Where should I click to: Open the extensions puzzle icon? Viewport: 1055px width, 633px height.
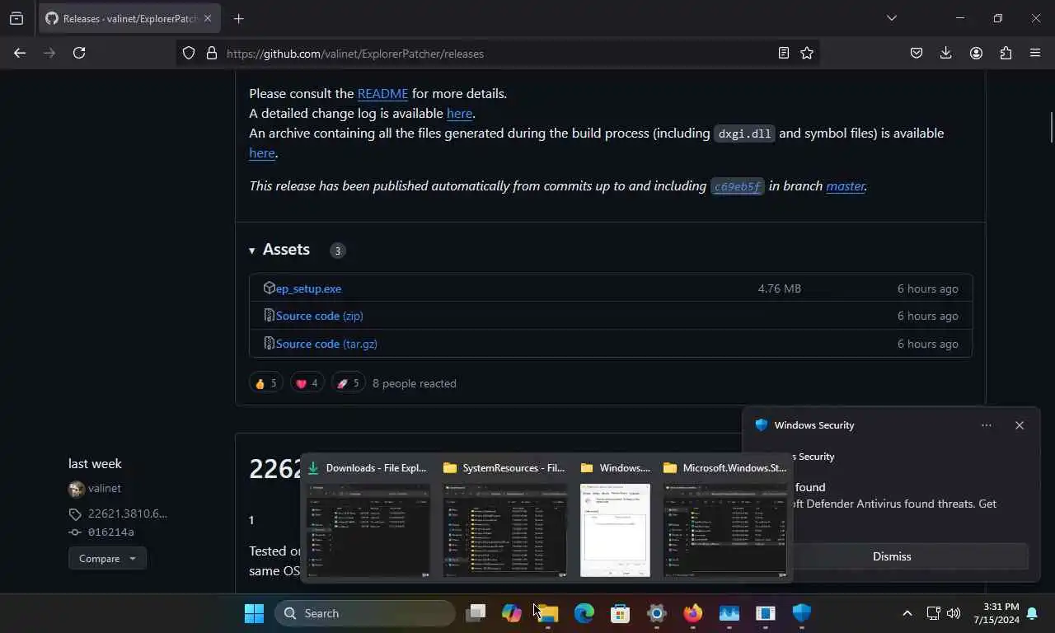(1006, 53)
